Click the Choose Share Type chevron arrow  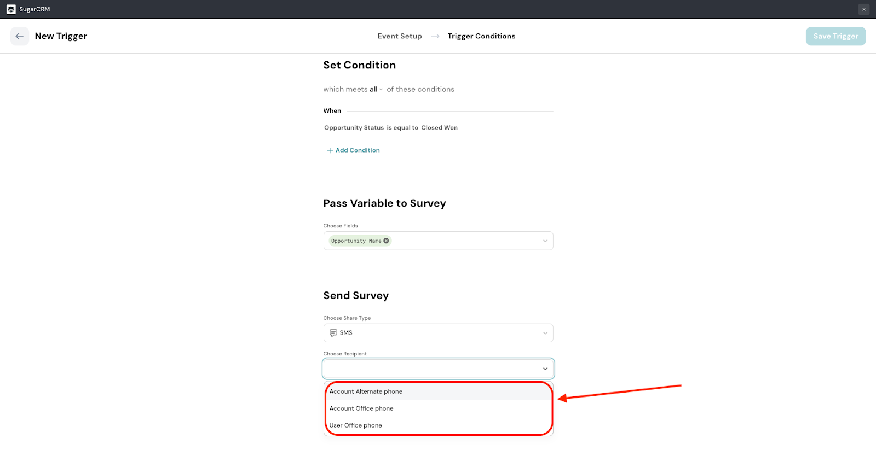(545, 333)
